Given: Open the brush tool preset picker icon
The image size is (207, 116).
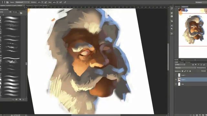Looking at the screenshot, I should click(x=2, y=2).
